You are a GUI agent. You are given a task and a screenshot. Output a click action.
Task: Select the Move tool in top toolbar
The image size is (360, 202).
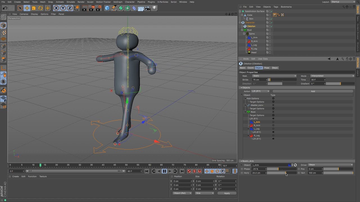click(x=27, y=8)
